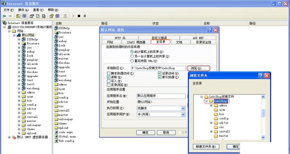290x154 pixels.
Task: Click the Internet 信息服务 root tree node
Action: pos(18,23)
